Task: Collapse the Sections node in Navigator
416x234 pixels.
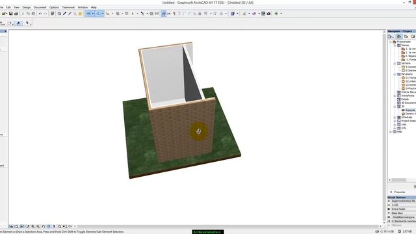Action: pos(395,64)
